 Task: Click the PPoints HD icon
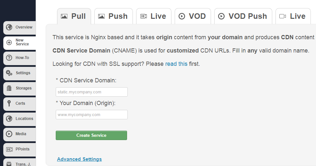(x=9, y=149)
